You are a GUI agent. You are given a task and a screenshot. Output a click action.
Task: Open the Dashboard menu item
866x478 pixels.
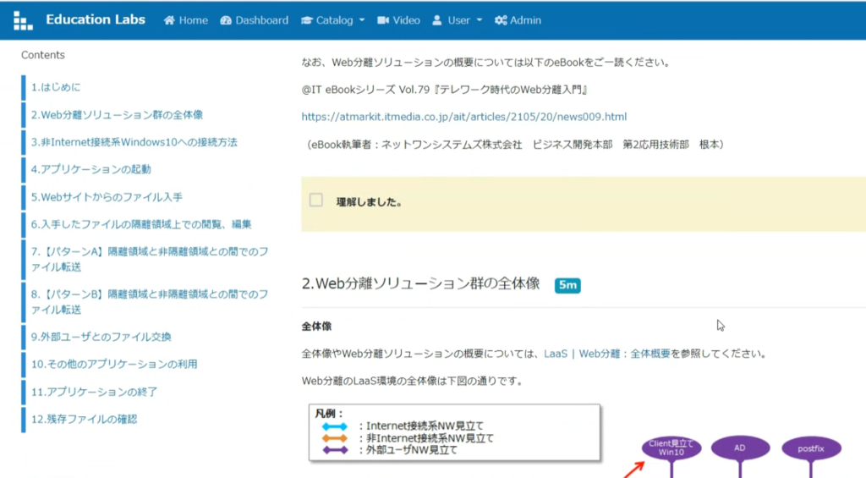point(254,20)
